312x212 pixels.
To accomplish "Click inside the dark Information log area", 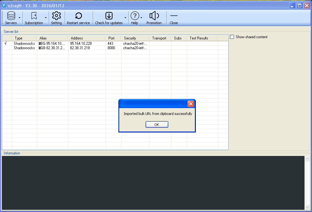I will click(x=153, y=183).
